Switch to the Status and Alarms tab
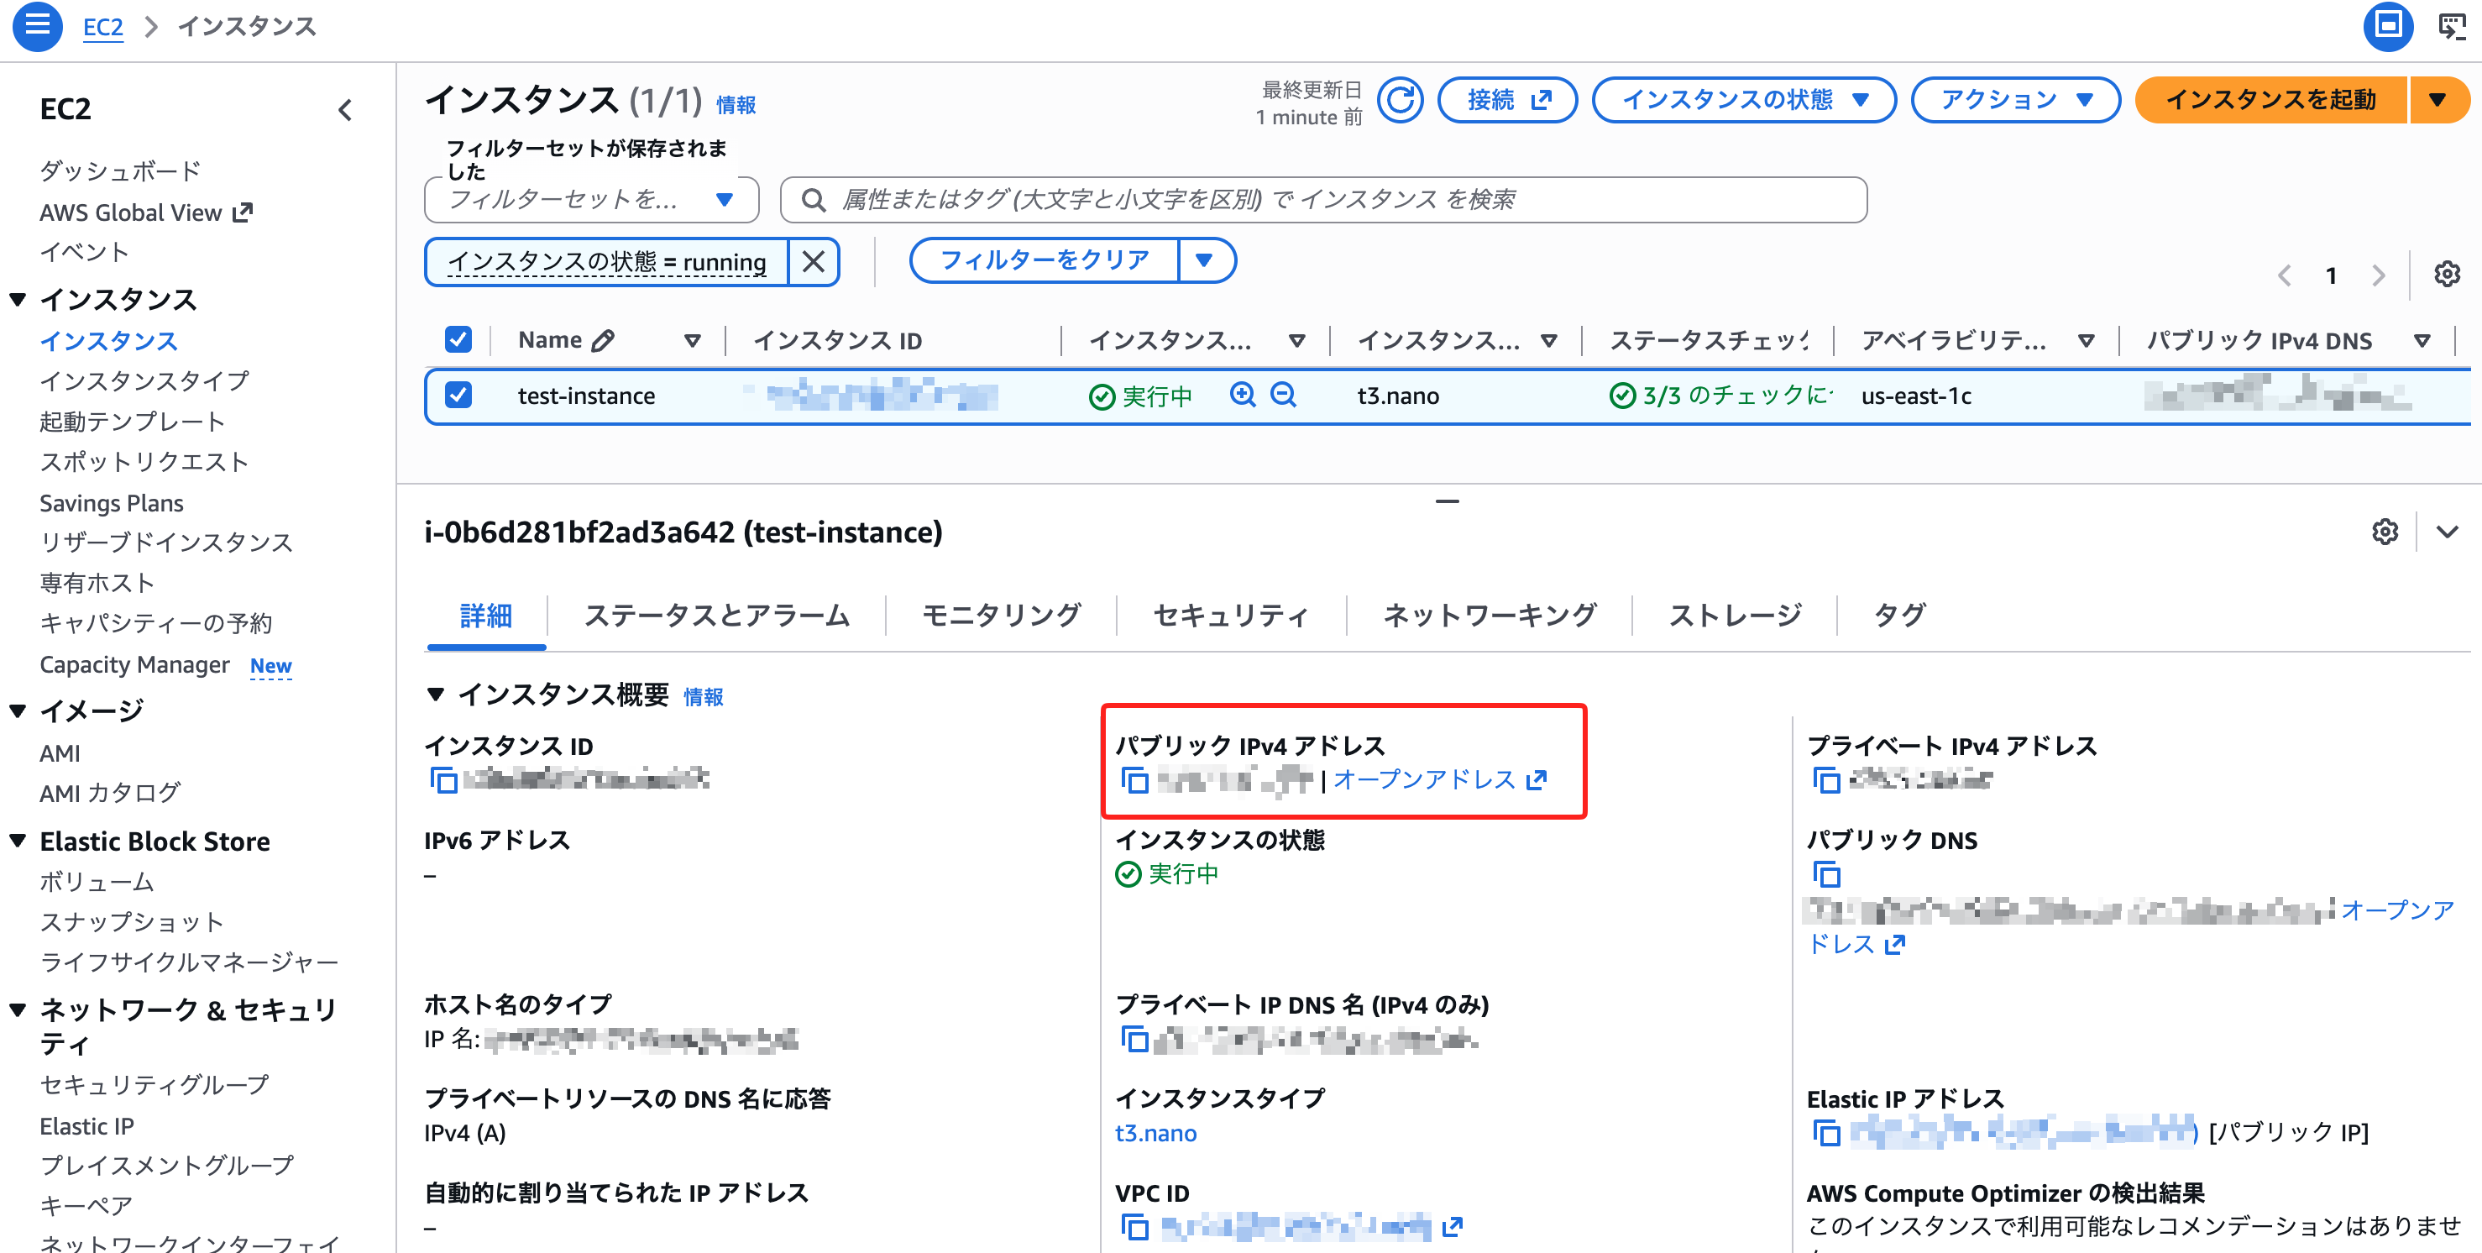The height and width of the screenshot is (1253, 2482). pyautogui.click(x=716, y=616)
